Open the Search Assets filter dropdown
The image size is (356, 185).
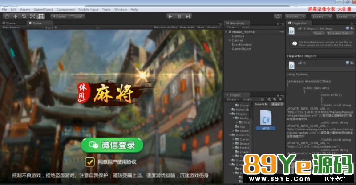pyautogui.click(x=277, y=104)
